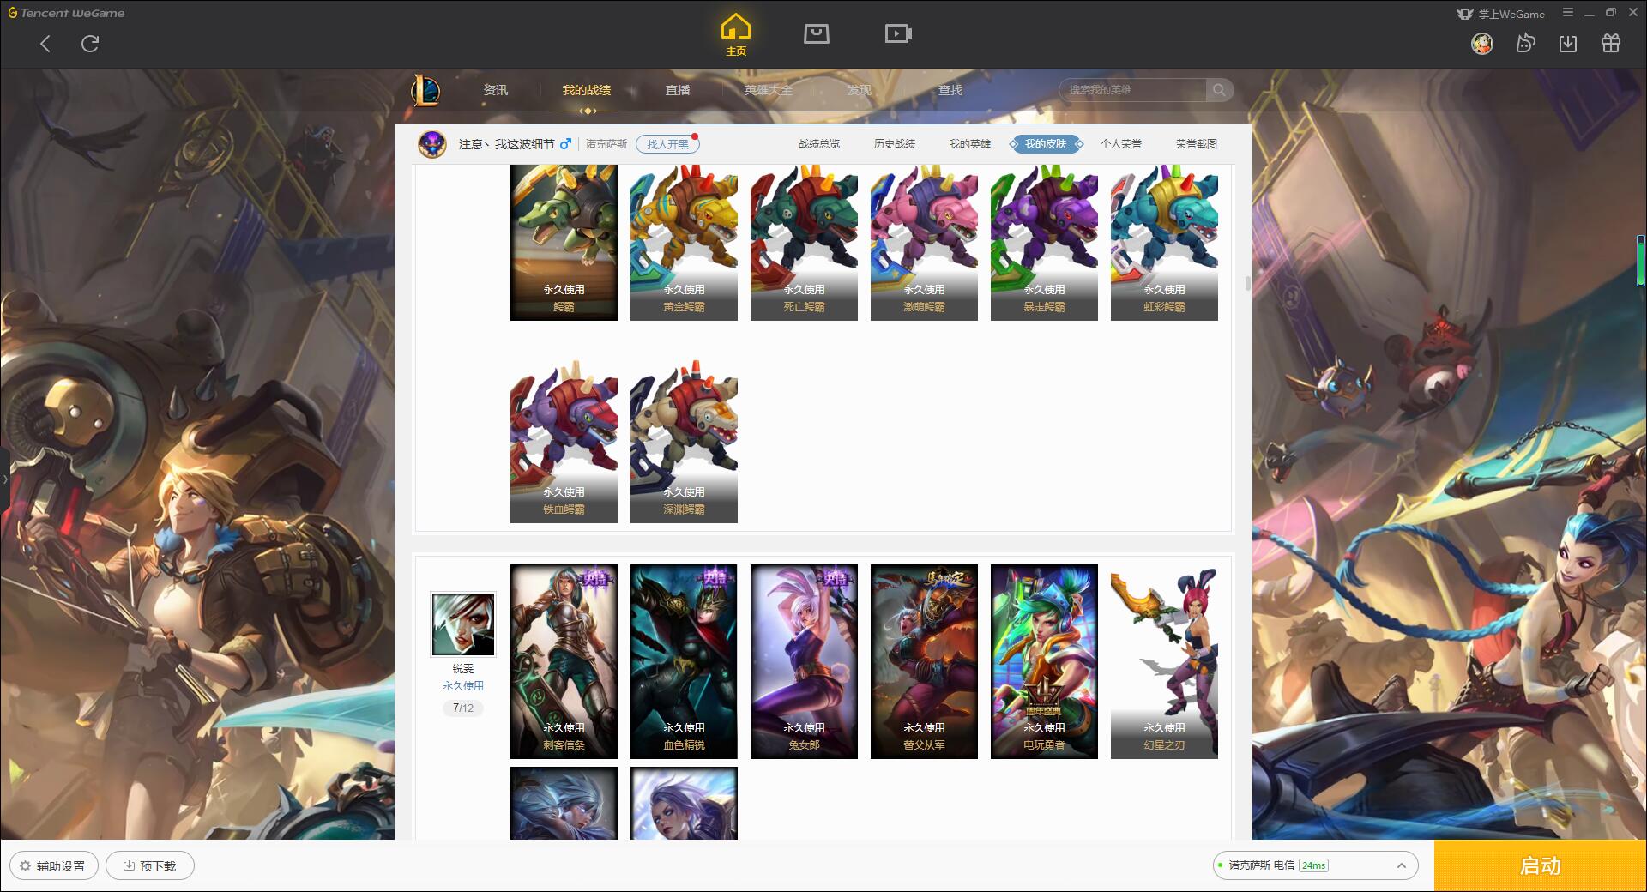Select the 深渊鳄霸 skin thumbnail
This screenshot has height=892, width=1647.
(x=684, y=442)
